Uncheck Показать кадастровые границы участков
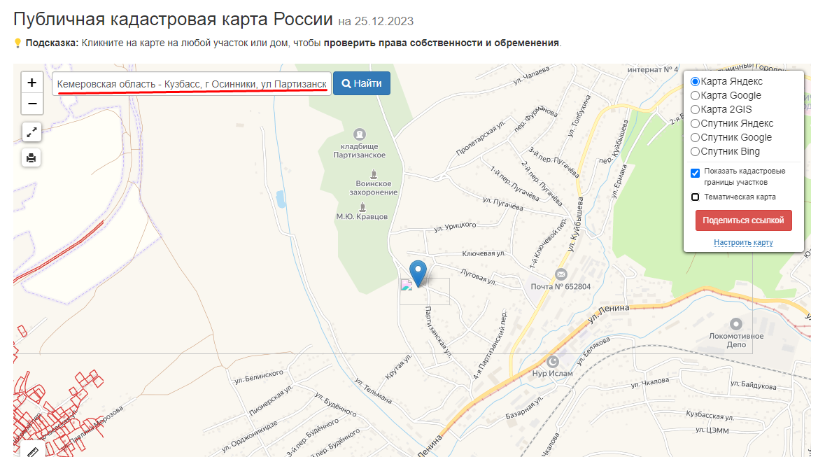Image resolution: width=825 pixels, height=457 pixels. [695, 174]
